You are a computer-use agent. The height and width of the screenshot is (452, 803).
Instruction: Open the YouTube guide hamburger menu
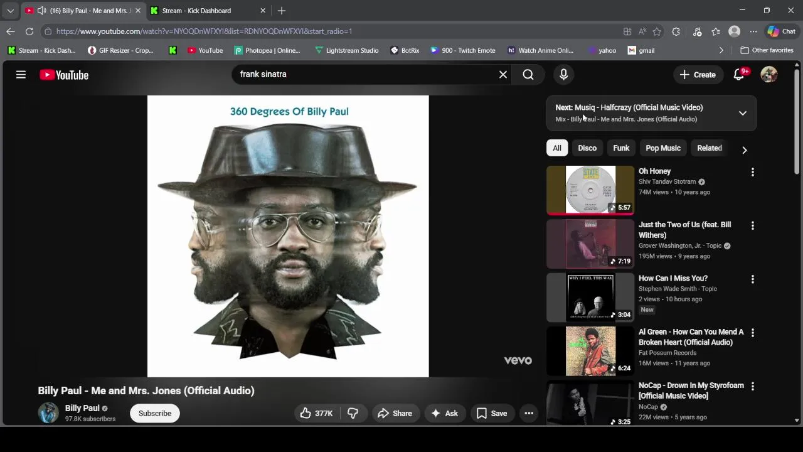pos(21,75)
